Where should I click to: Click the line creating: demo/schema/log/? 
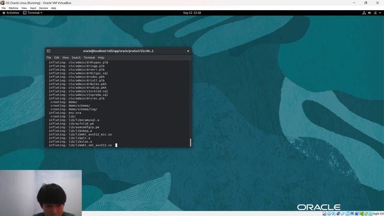(x=74, y=109)
